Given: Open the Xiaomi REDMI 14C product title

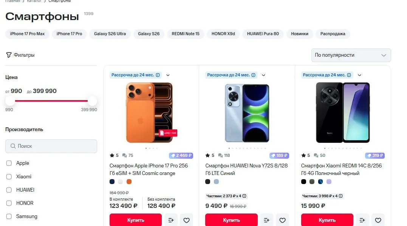Looking at the screenshot, I should [341, 169].
